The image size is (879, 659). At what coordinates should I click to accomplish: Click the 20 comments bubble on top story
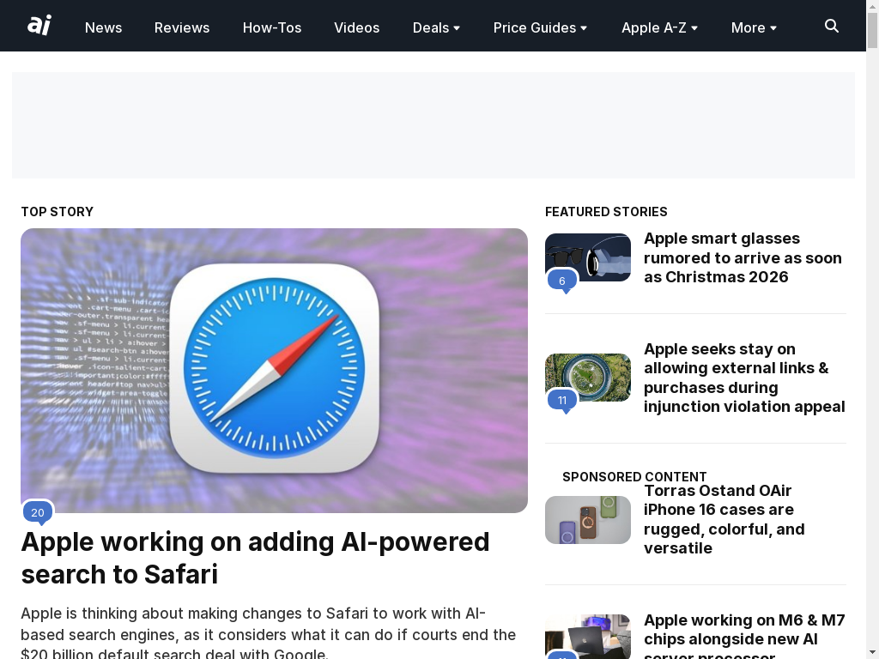38,512
